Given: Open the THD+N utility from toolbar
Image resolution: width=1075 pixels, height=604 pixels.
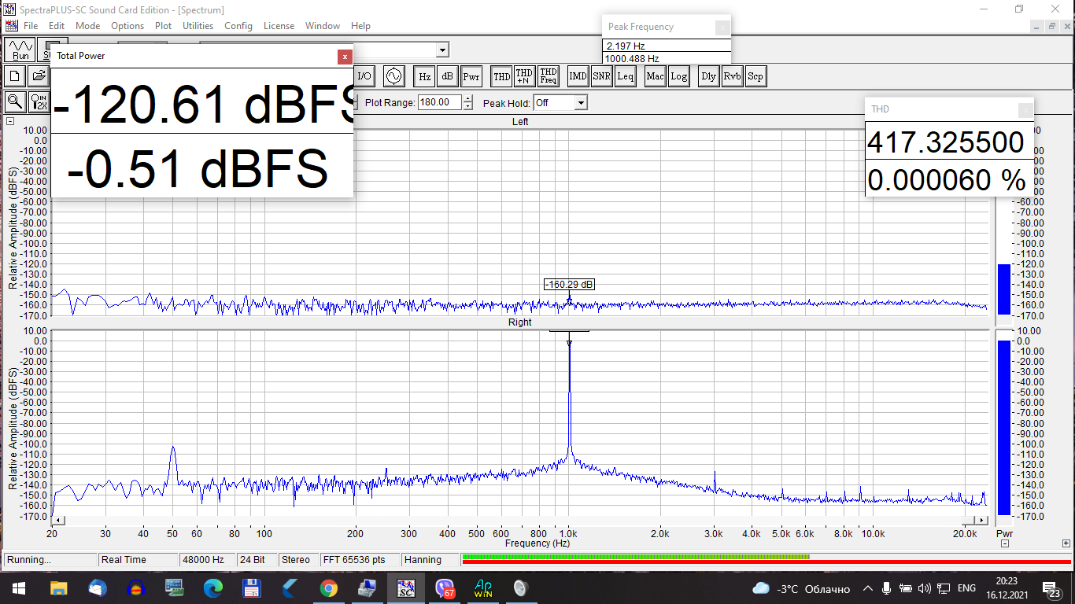Looking at the screenshot, I should [x=524, y=76].
